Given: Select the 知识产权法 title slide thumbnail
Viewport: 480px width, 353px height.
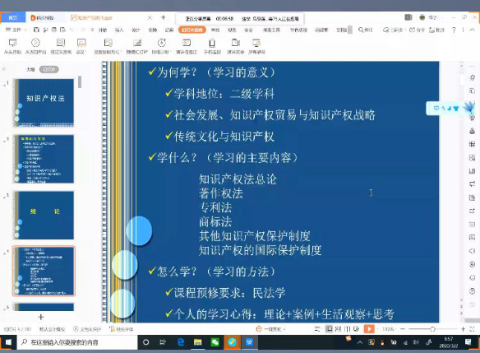Looking at the screenshot, I should coord(44,103).
